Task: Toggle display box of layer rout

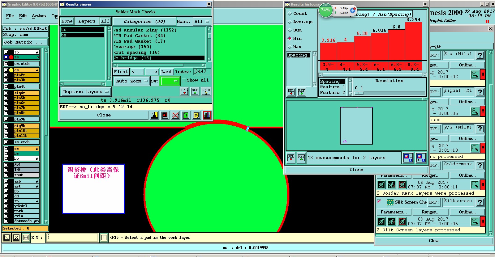Action: coord(6,175)
